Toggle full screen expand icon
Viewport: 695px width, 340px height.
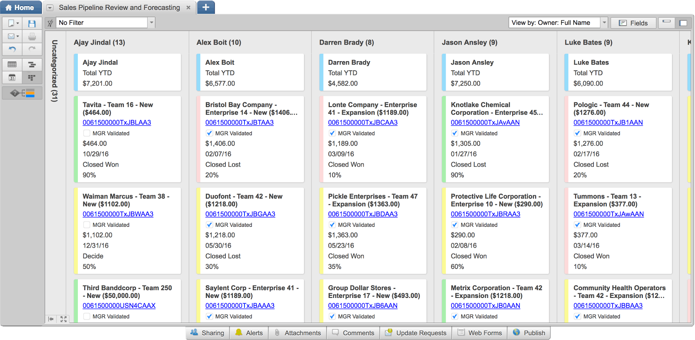click(63, 319)
